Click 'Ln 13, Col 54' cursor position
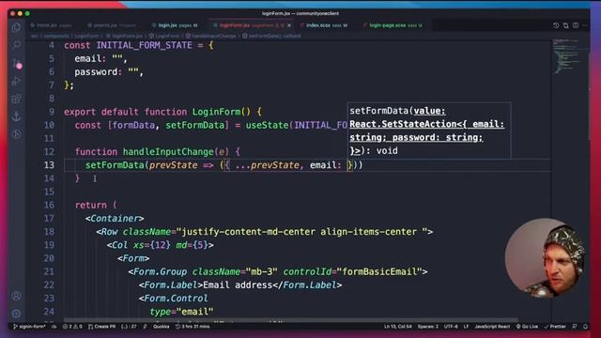This screenshot has height=338, width=601. coord(398,327)
